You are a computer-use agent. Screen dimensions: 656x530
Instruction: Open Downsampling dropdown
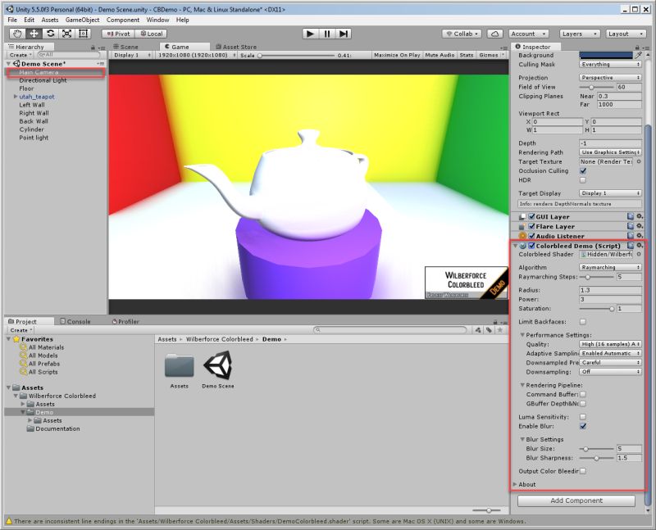click(610, 372)
